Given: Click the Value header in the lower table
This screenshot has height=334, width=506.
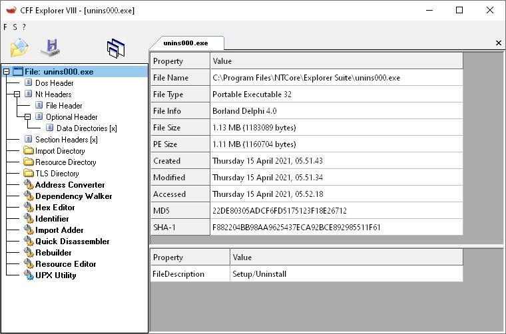Looking at the screenshot, I should (347, 257).
